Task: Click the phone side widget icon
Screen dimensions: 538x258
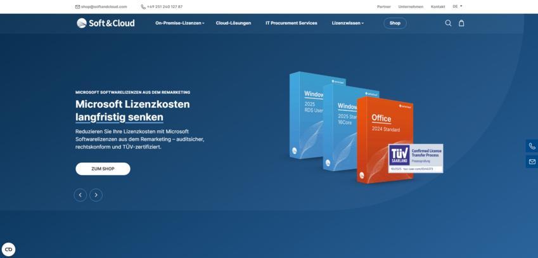Action: tap(532, 146)
